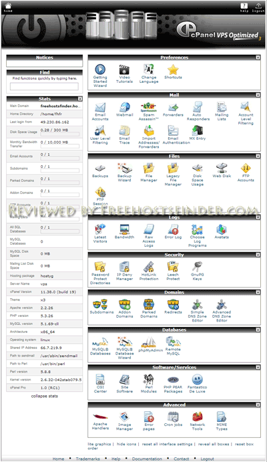Image resolution: width=267 pixels, height=462 pixels.
Task: Open Remote MySQL
Action: pyautogui.click(x=173, y=346)
